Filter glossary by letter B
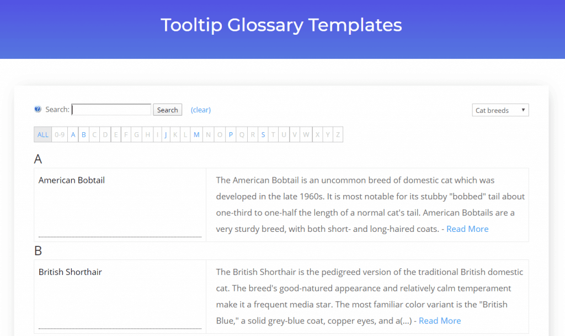565x336 pixels. point(83,134)
